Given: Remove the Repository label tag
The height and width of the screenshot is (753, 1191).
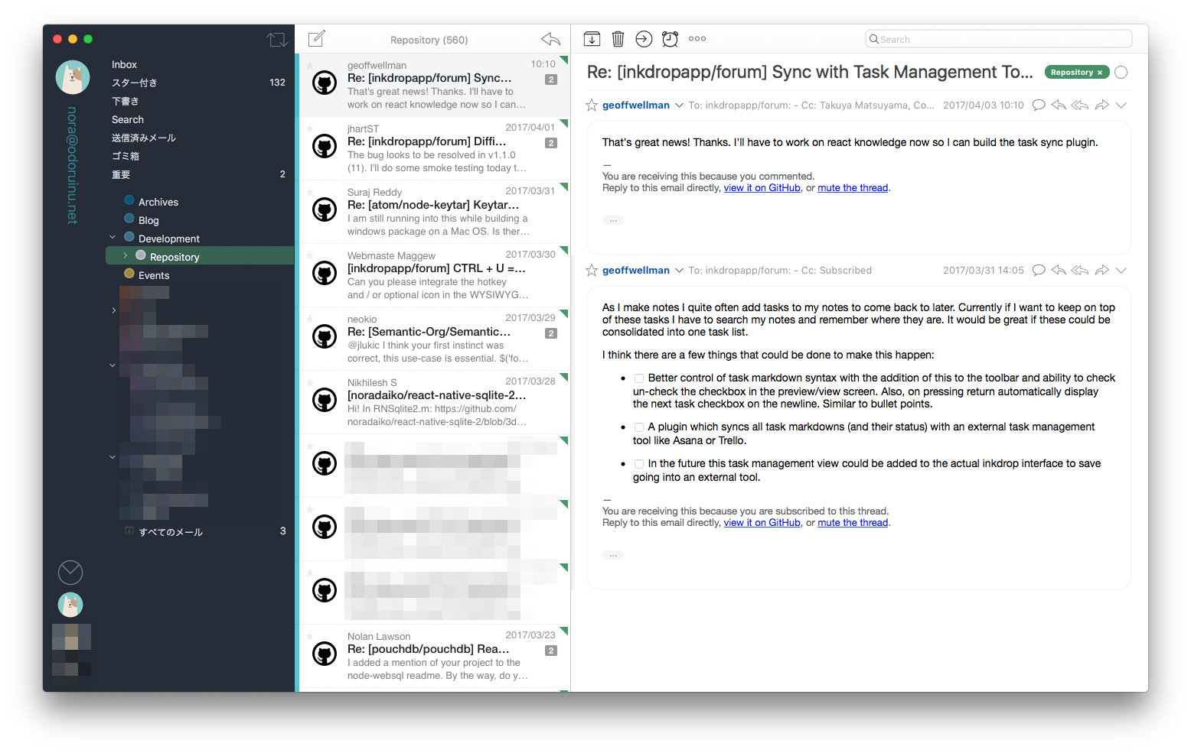Looking at the screenshot, I should click(x=1100, y=73).
